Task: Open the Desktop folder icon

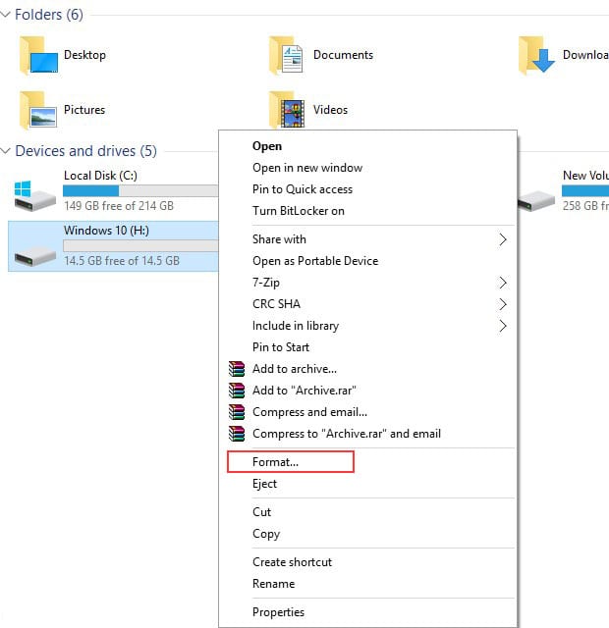Action: point(38,57)
